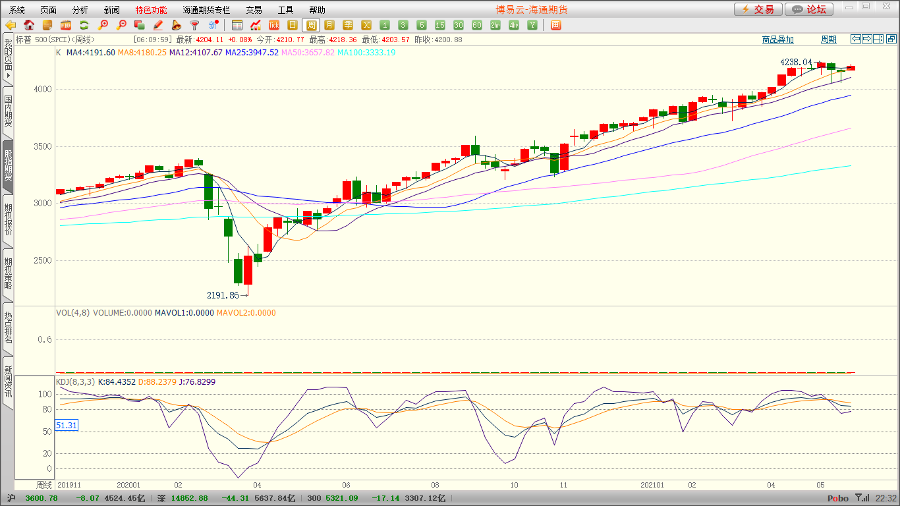Screen dimensions: 900x506
Task: Click the 周线 period label at bottom left
Action: pyautogui.click(x=44, y=484)
